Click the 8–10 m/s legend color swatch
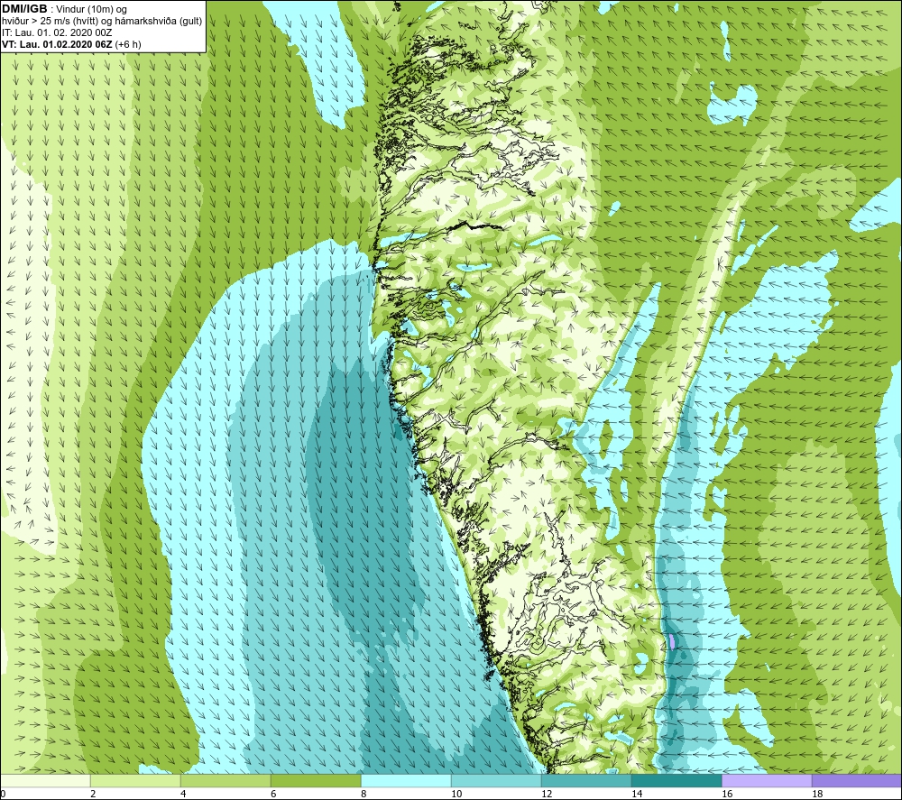Viewport: 902px width, 800px height. [x=406, y=780]
